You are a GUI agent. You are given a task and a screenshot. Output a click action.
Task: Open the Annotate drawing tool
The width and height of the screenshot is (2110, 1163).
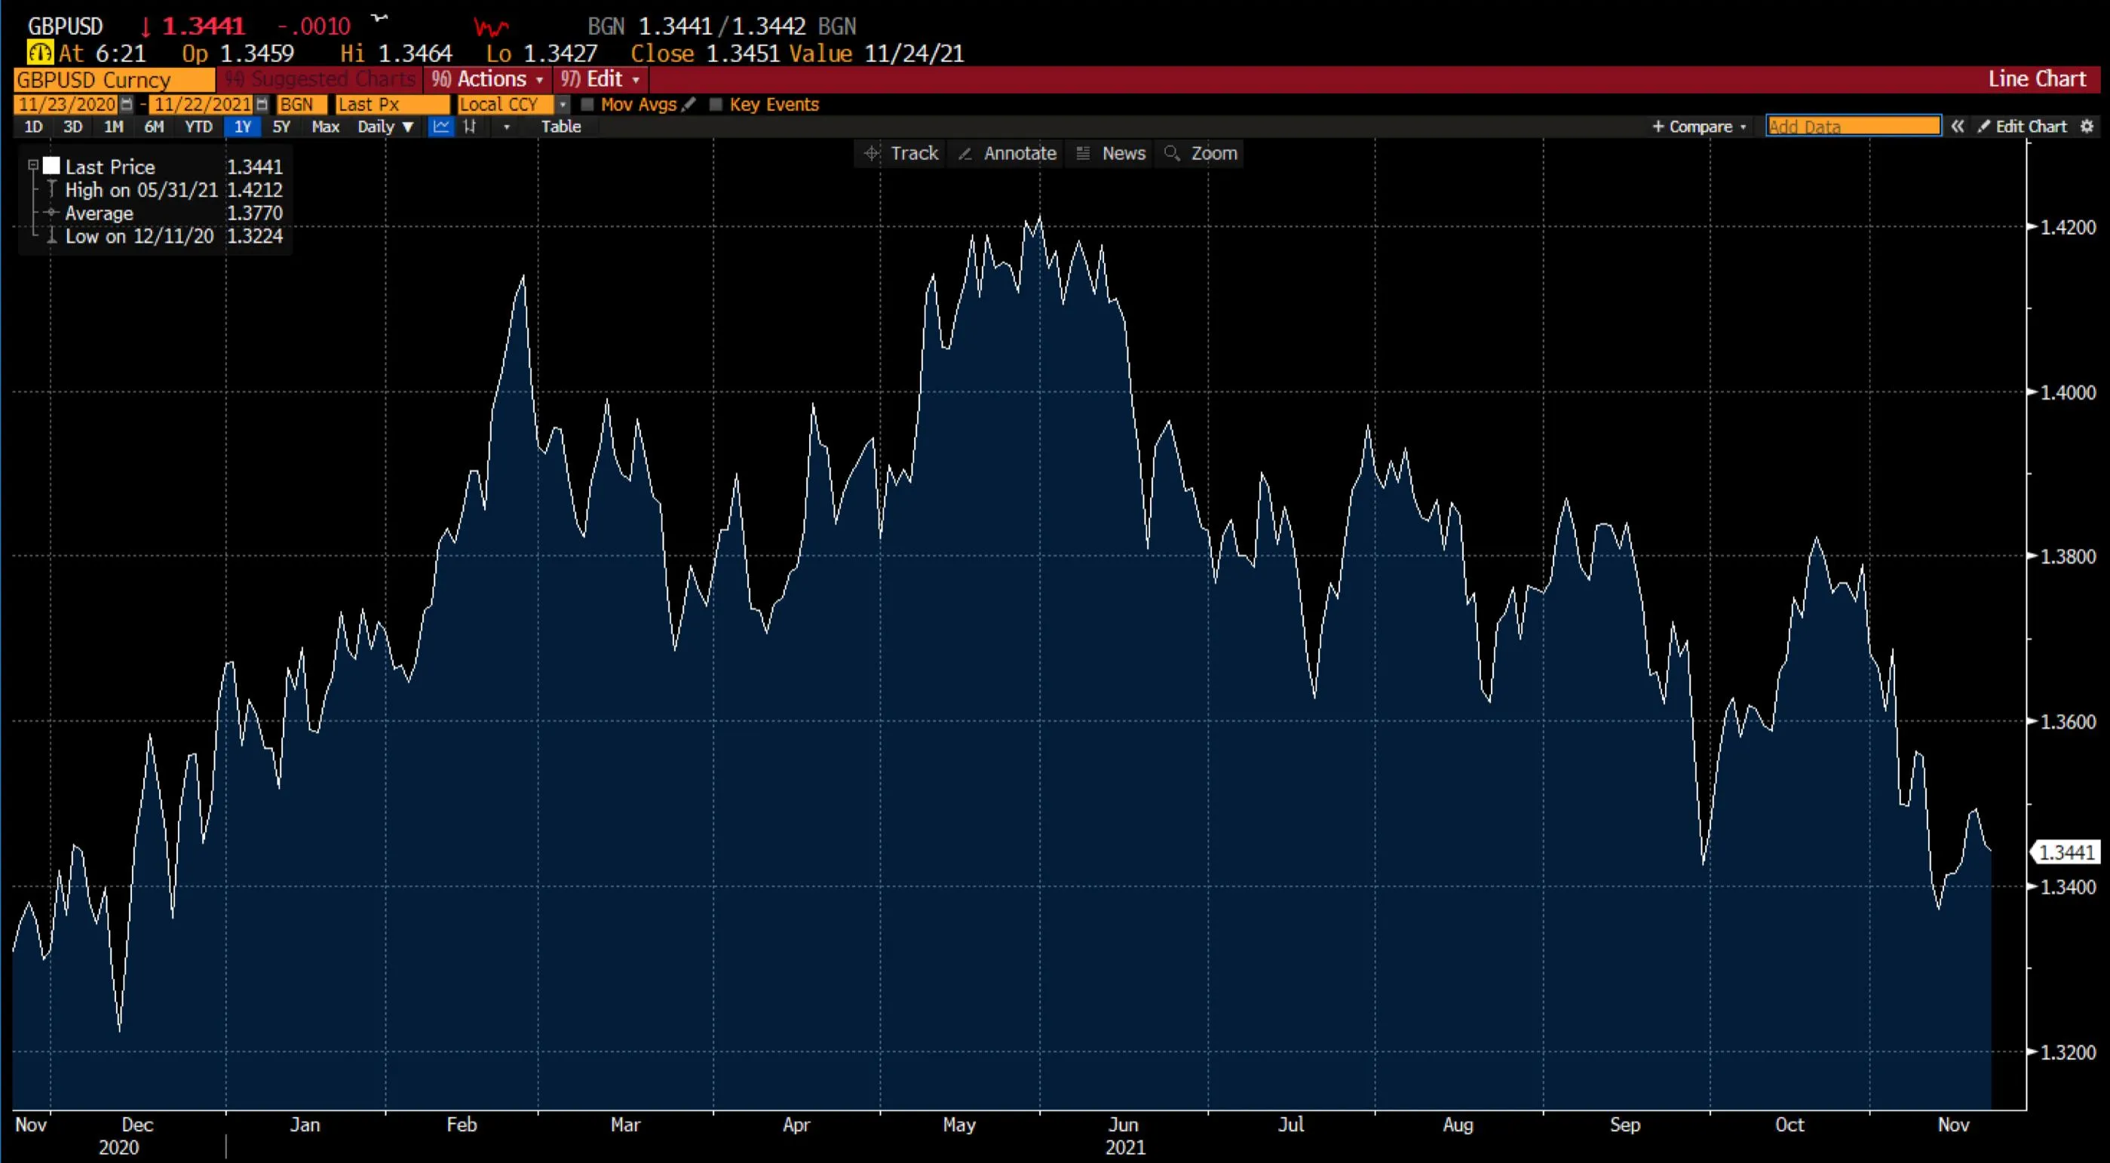coord(1006,153)
